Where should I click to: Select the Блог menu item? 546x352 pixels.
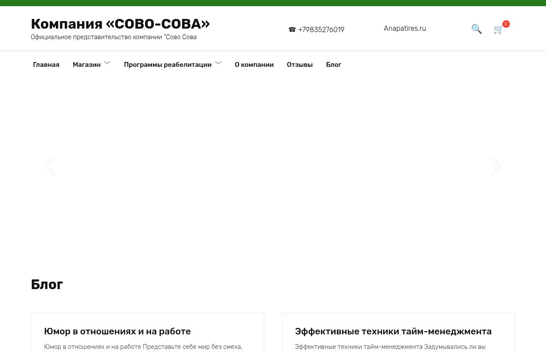[333, 65]
